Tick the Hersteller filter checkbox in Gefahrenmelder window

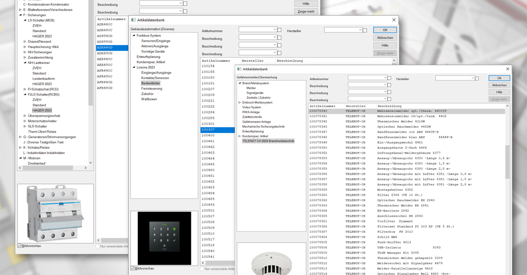(x=476, y=78)
